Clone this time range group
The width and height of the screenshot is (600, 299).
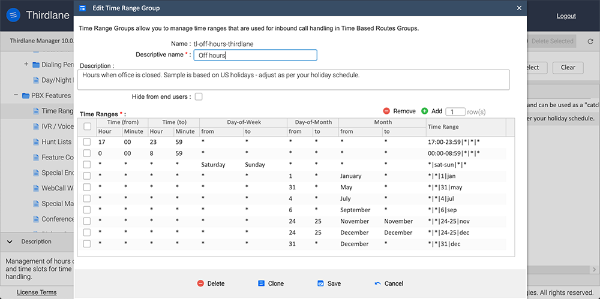[271, 283]
